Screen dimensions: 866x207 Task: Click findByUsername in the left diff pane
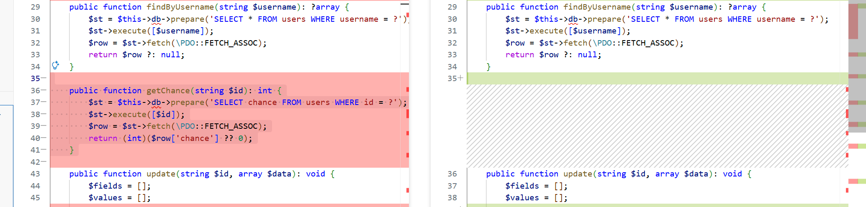(x=180, y=7)
